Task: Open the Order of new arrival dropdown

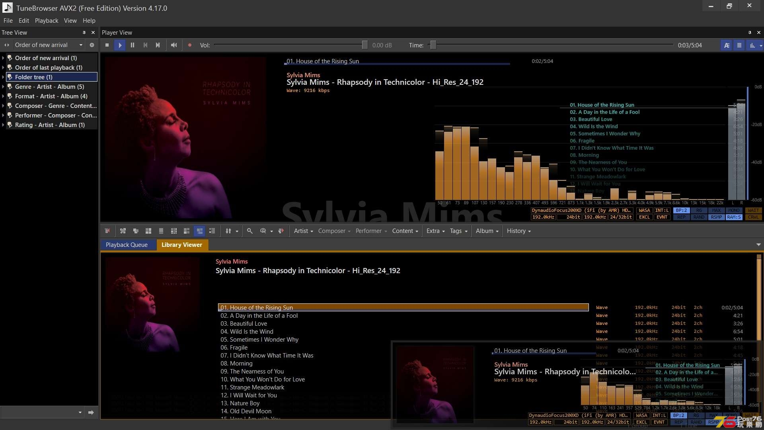Action: click(x=49, y=45)
